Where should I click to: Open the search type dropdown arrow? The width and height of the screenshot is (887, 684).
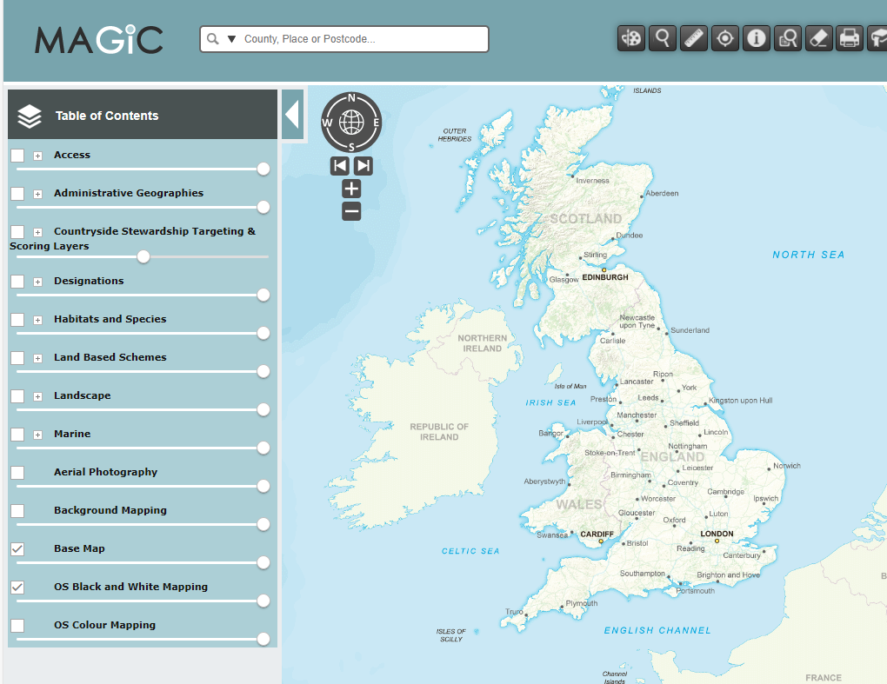click(231, 39)
